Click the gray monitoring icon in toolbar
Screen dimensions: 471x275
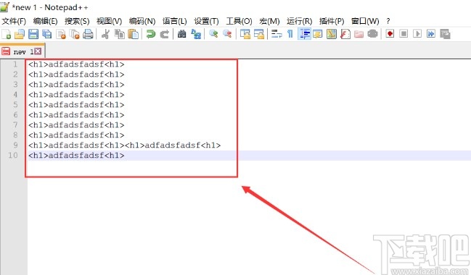point(372,34)
